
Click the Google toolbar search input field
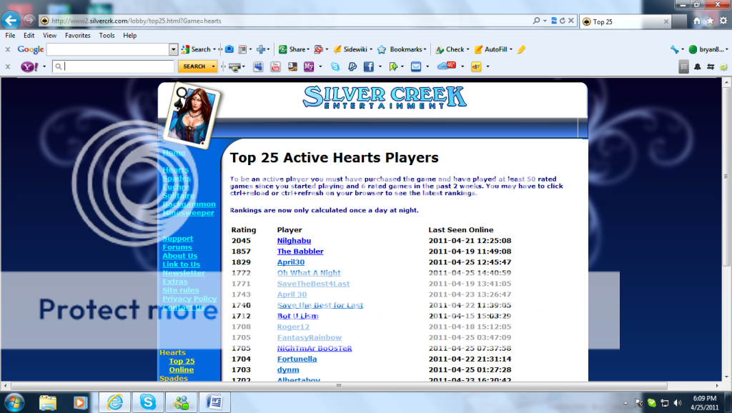coord(108,49)
